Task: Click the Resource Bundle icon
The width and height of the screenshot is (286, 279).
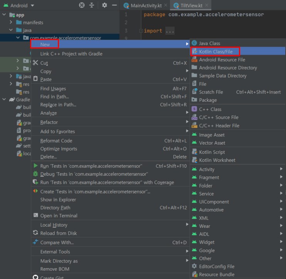Action: pyautogui.click(x=195, y=274)
